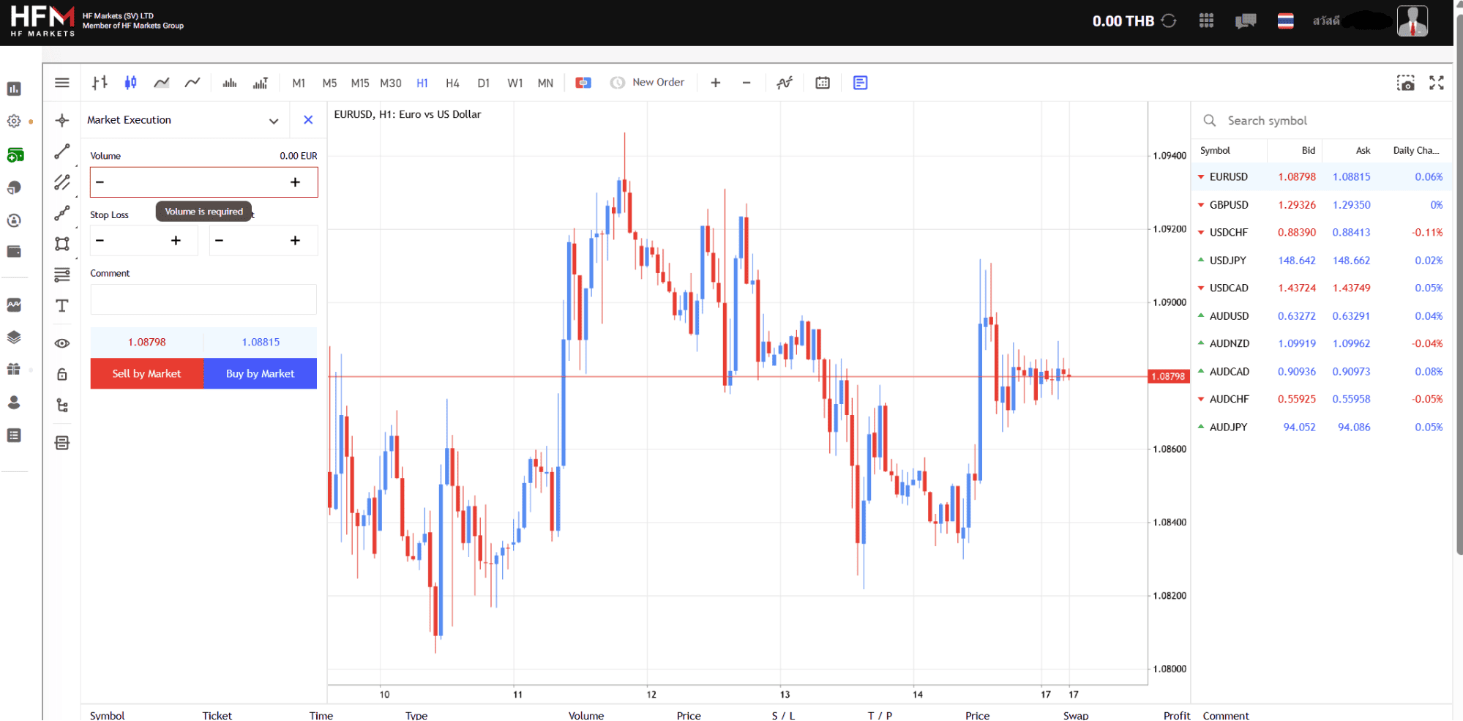Image resolution: width=1463 pixels, height=721 pixels.
Task: Zoom in on the chart with plus
Action: (x=716, y=83)
